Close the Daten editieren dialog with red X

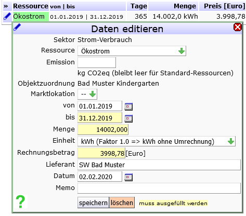[x=238, y=27]
